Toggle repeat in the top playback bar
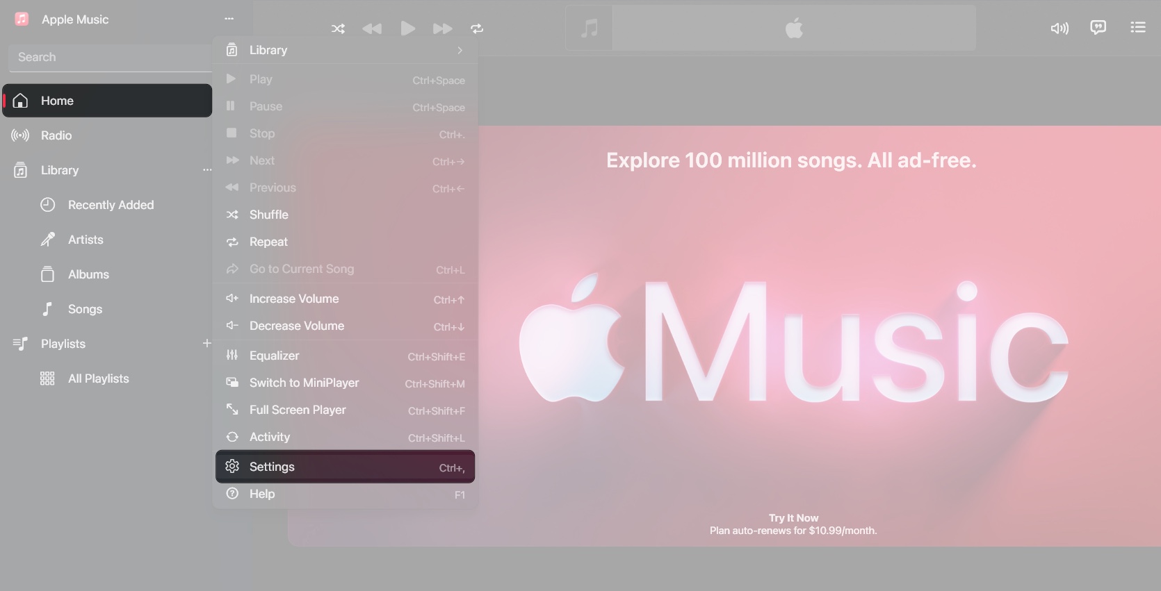The width and height of the screenshot is (1161, 591). (x=477, y=28)
